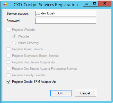The image size is (113, 104).
Task: Click the Register Oracle EPM Adapter Api label
Action: point(34,82)
